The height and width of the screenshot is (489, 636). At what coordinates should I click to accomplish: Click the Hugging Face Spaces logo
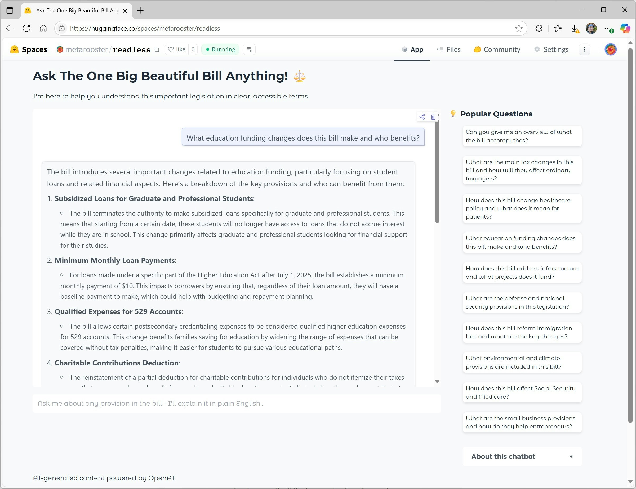point(29,49)
